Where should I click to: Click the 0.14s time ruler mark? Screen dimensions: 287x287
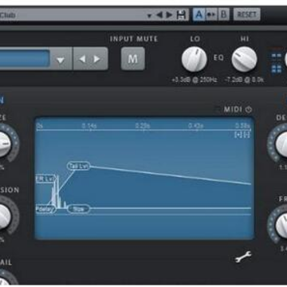pyautogui.click(x=89, y=126)
